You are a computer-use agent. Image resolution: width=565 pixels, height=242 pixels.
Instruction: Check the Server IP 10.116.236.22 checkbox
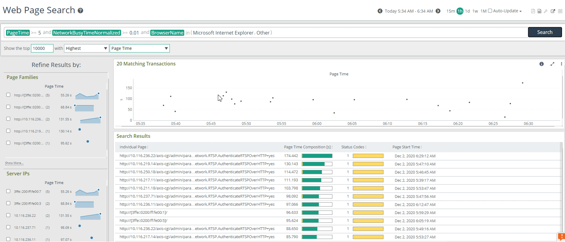coord(8,216)
